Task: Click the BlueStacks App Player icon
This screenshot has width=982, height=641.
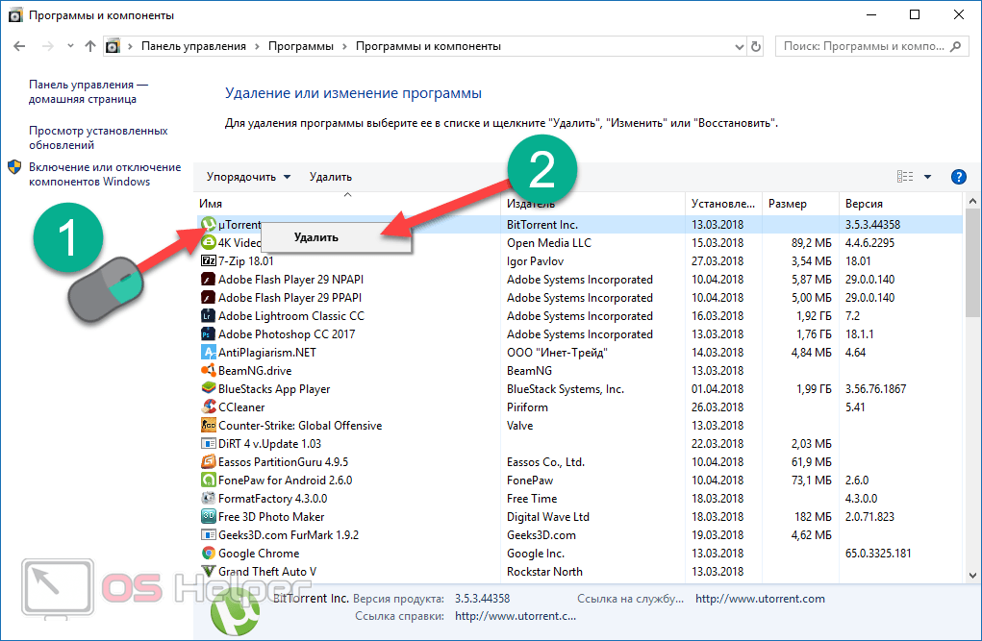Action: [x=209, y=388]
